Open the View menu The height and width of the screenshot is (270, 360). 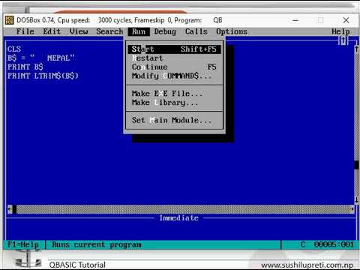[79, 31]
